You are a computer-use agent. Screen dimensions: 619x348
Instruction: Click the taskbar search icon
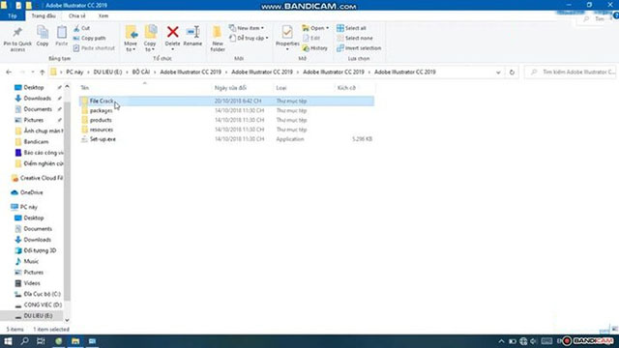24,341
